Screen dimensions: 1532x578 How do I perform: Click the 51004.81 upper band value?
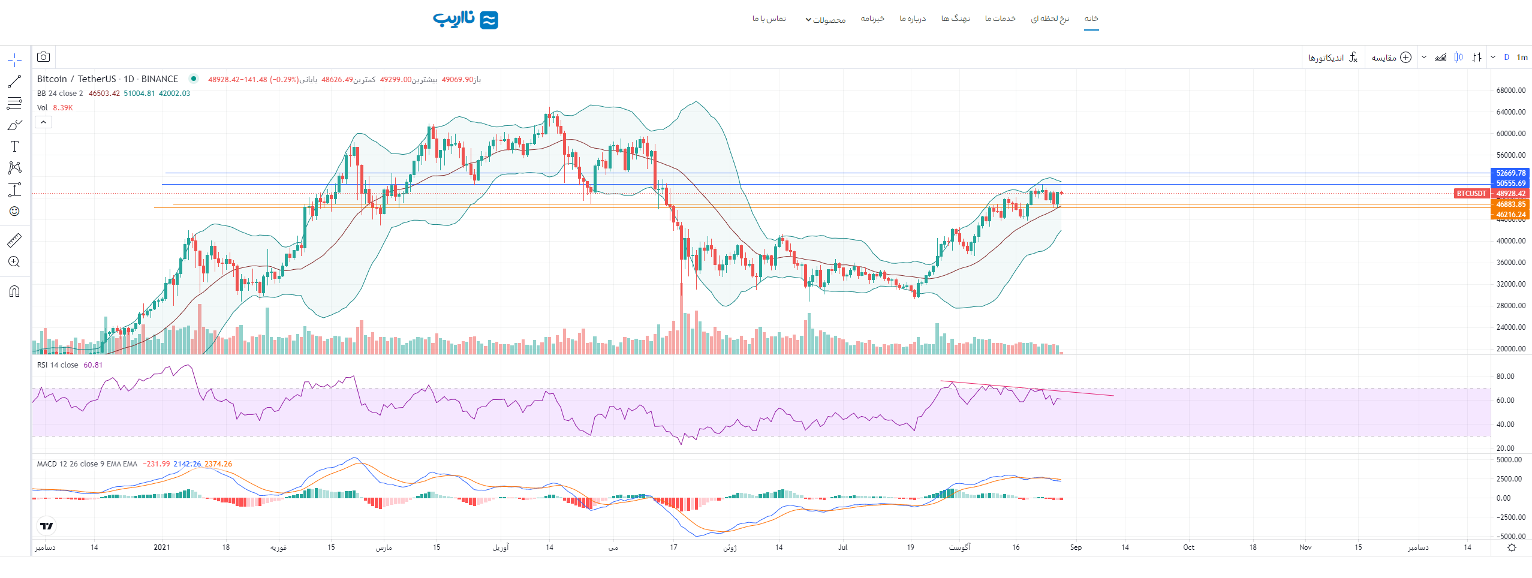tap(139, 94)
